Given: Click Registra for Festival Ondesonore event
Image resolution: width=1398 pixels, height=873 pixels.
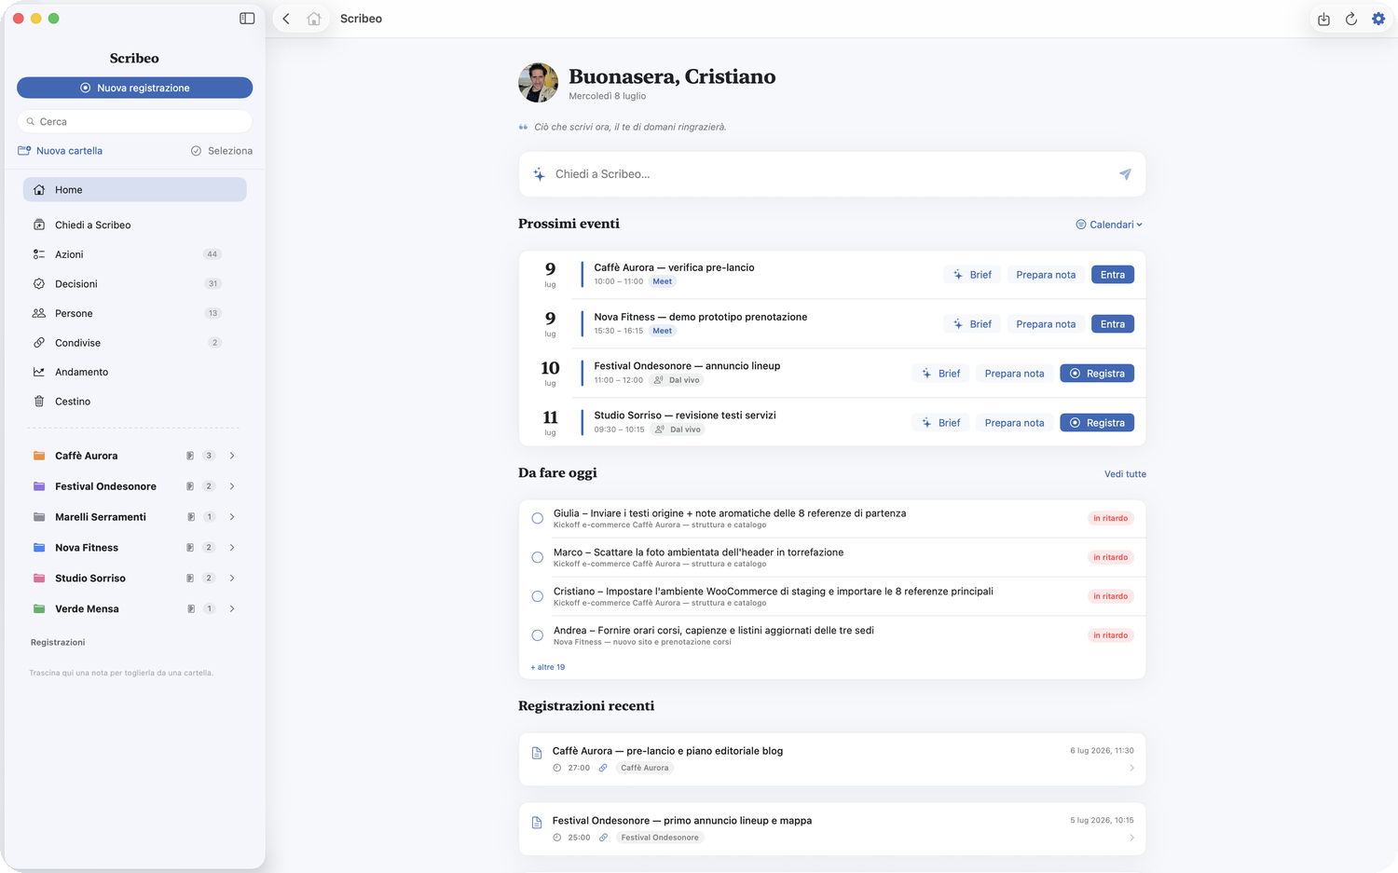Looking at the screenshot, I should click(1097, 374).
